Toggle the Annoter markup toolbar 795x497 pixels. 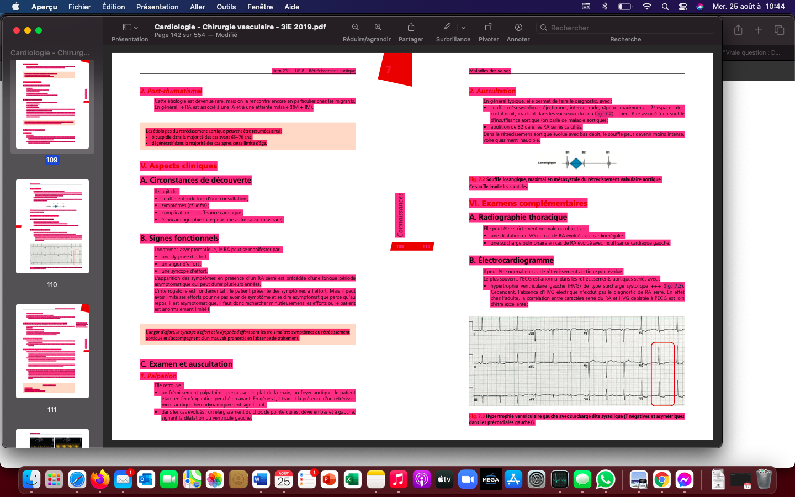pos(518,27)
